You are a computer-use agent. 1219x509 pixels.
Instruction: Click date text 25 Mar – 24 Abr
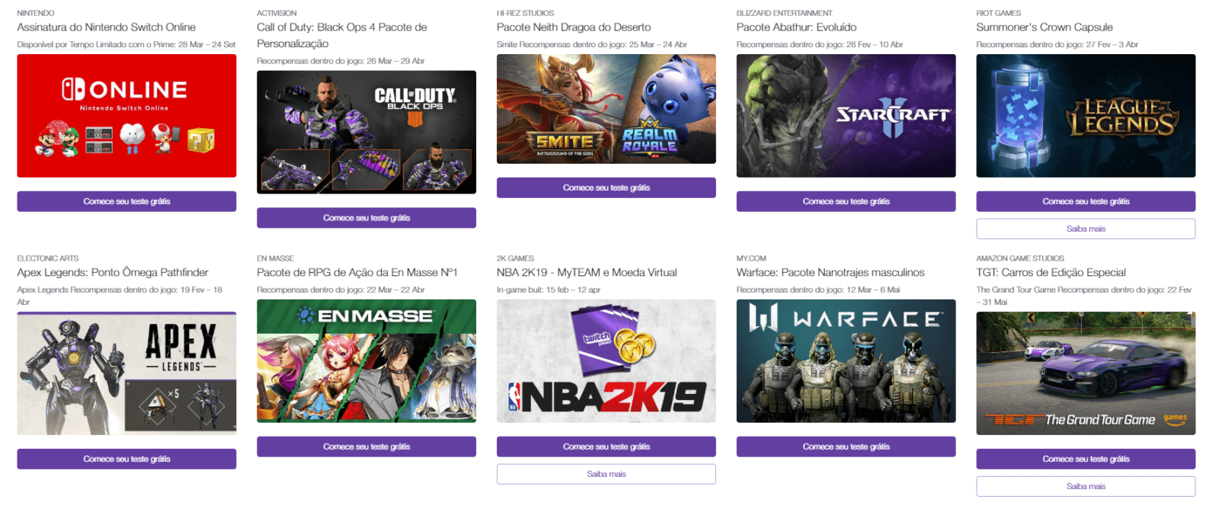pyautogui.click(x=658, y=44)
